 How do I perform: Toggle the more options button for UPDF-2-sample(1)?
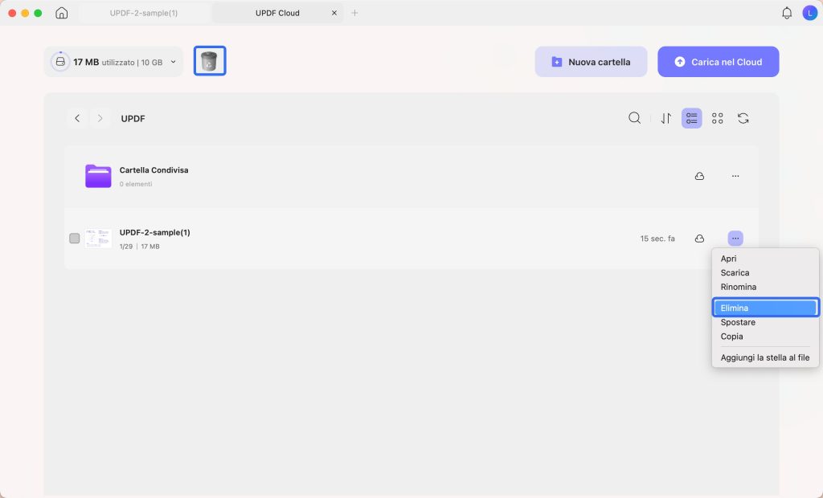click(735, 239)
